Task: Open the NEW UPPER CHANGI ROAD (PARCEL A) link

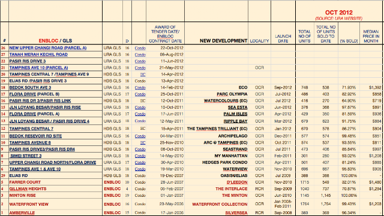Action: click(x=48, y=48)
